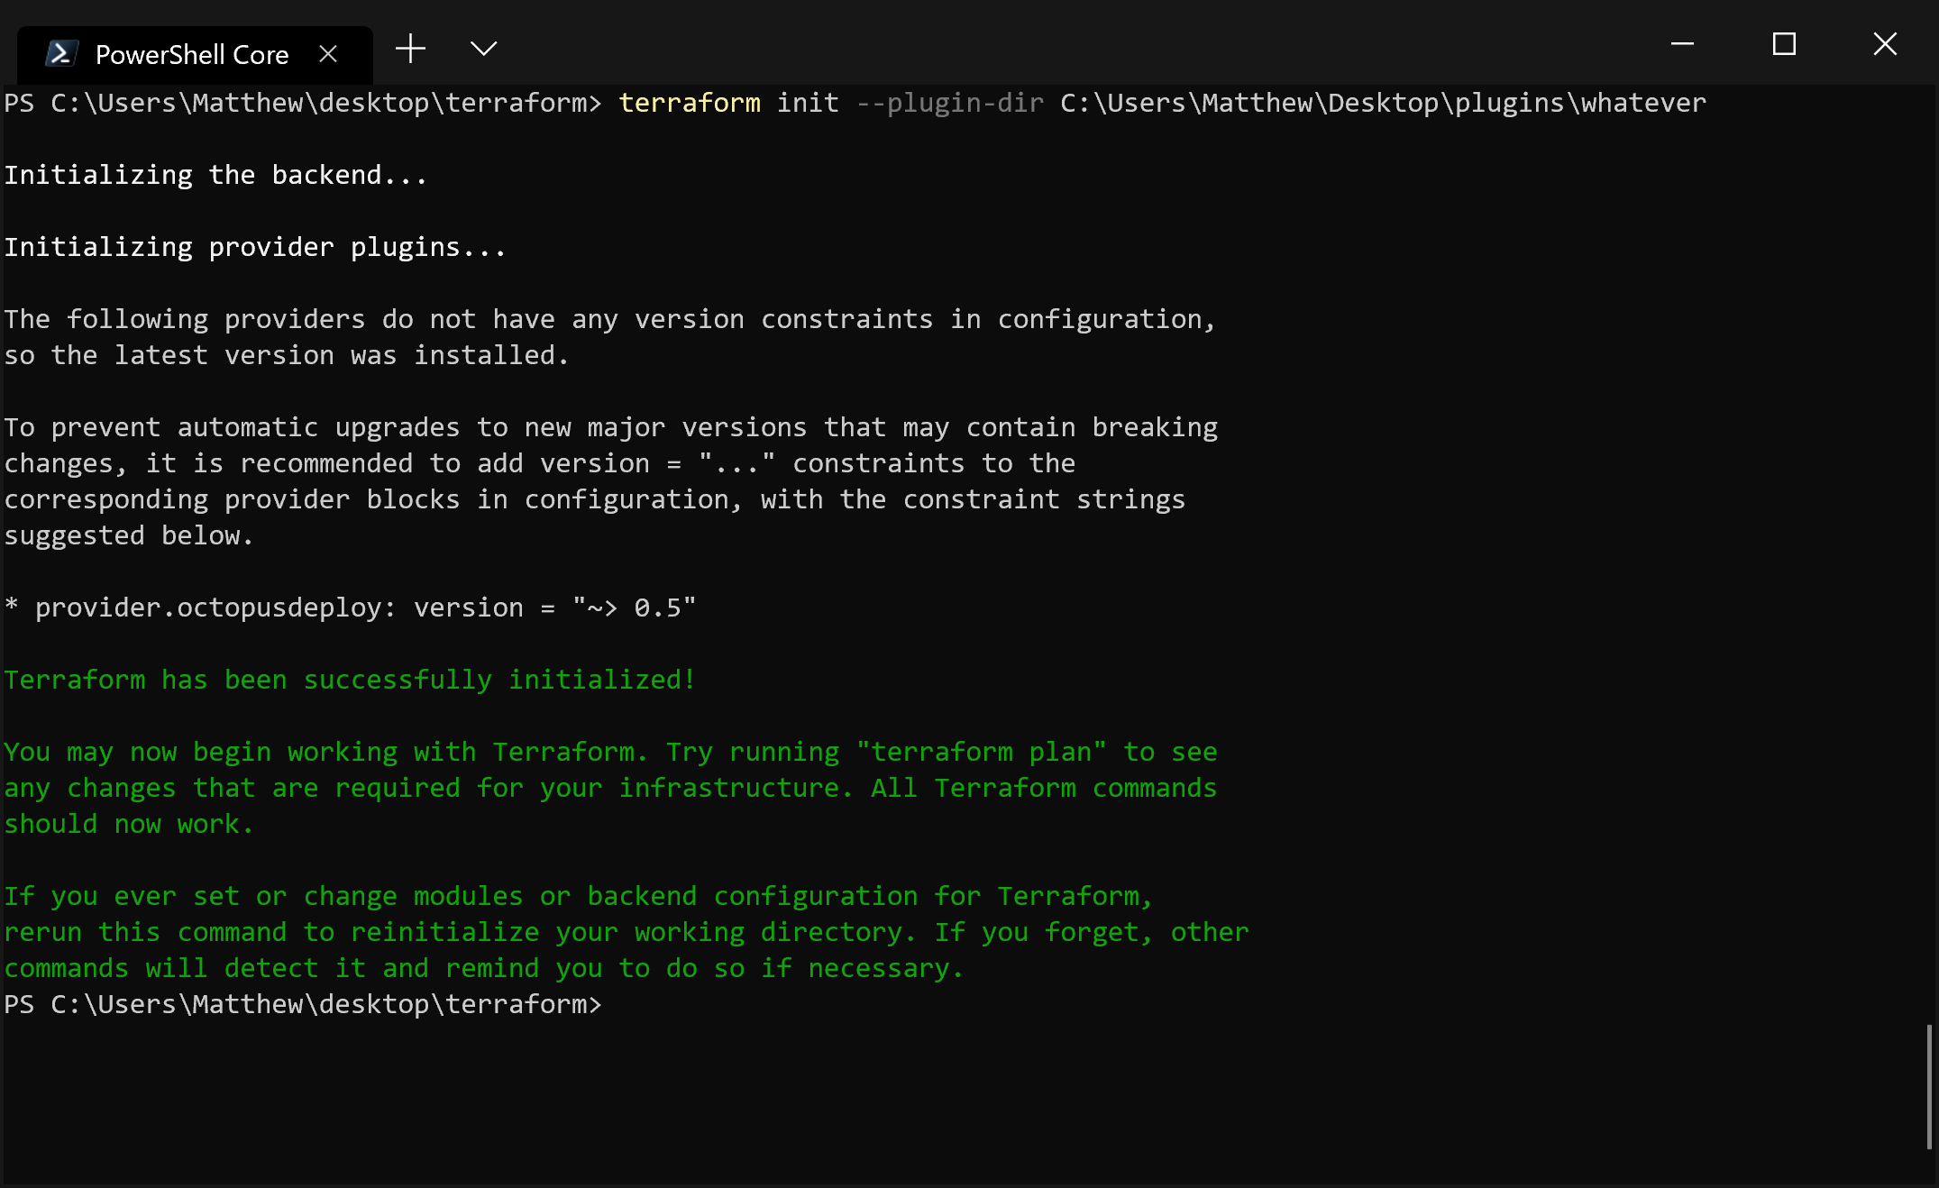The image size is (1939, 1188).
Task: Click 'suggested below.' text line
Action: coord(128,535)
